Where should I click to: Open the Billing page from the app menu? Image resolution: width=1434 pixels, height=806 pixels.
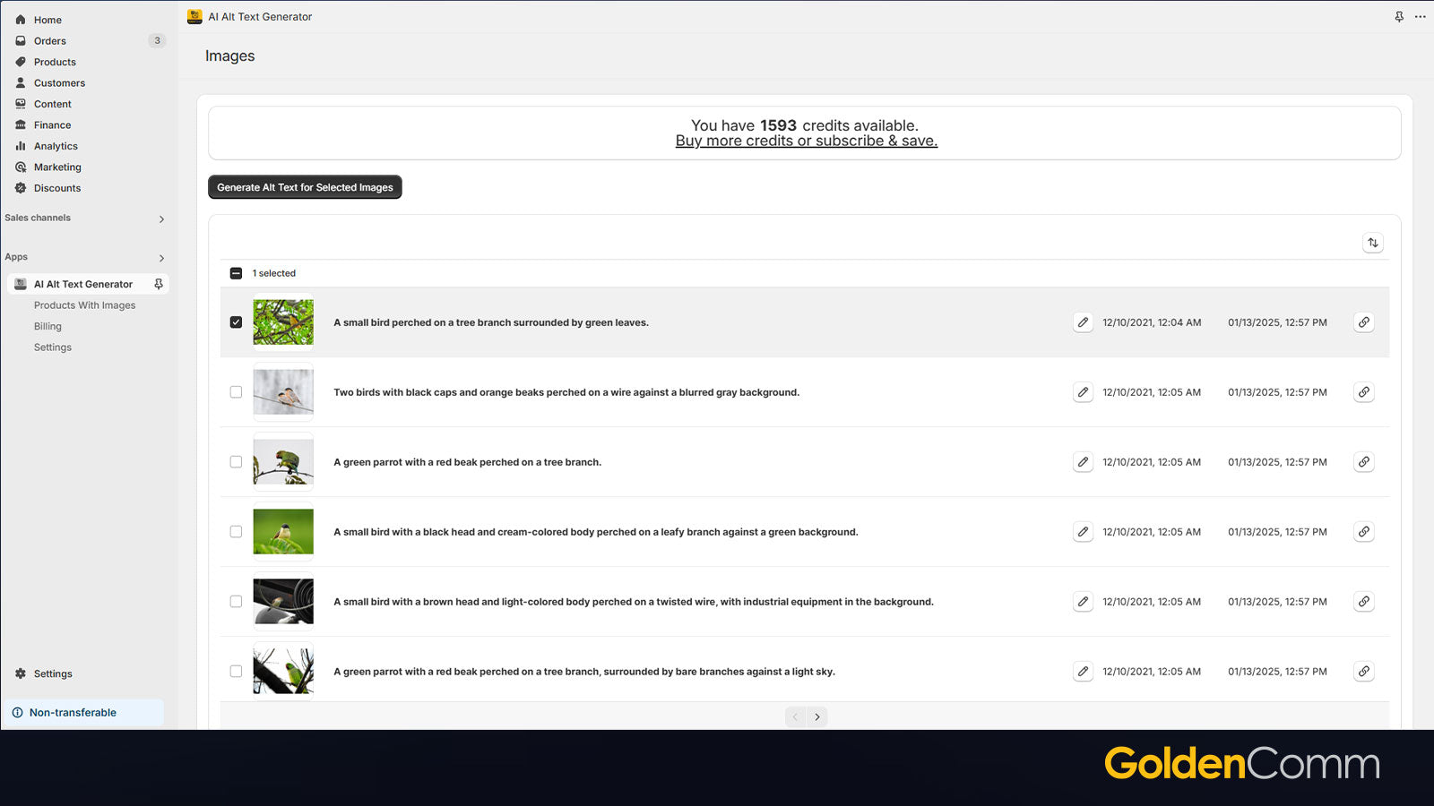(48, 326)
